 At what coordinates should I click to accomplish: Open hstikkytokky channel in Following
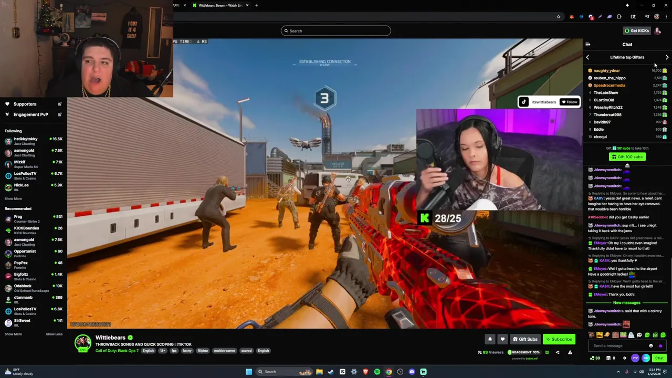[33, 141]
